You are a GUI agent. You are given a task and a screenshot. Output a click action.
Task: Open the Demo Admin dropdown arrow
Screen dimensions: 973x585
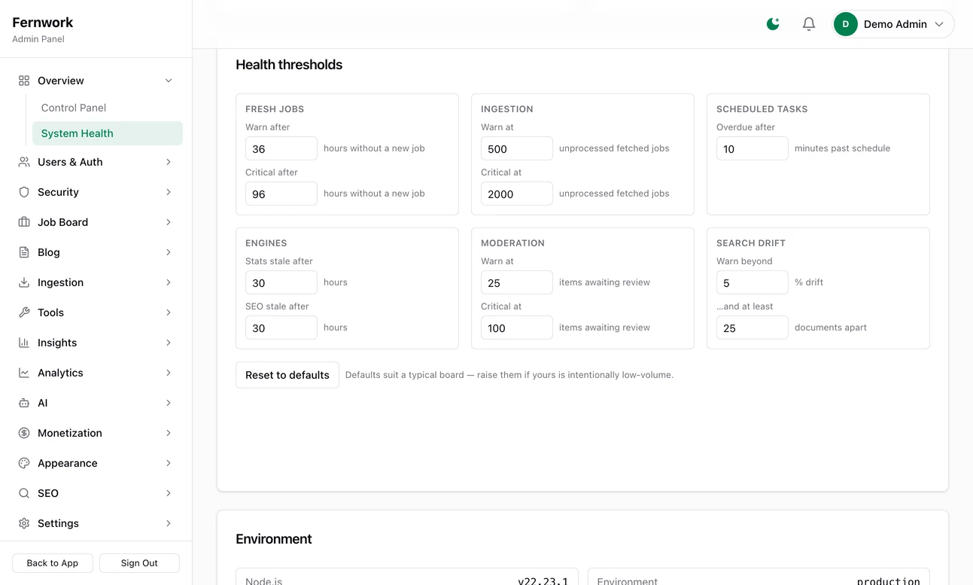coord(939,24)
